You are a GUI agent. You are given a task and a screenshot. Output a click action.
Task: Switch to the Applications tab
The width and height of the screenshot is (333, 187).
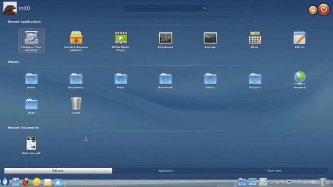pos(166,171)
